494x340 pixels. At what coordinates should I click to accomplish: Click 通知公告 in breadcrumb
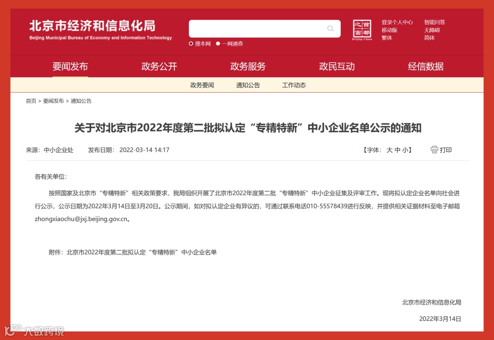[x=81, y=101]
